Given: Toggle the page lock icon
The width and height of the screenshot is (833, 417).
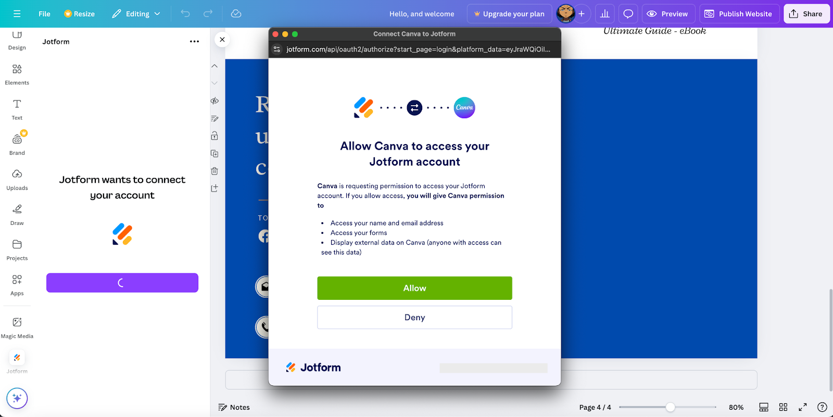Looking at the screenshot, I should point(214,136).
